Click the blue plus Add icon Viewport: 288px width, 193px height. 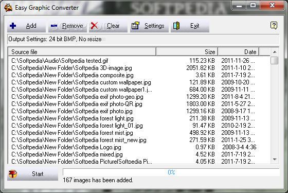click(x=13, y=26)
